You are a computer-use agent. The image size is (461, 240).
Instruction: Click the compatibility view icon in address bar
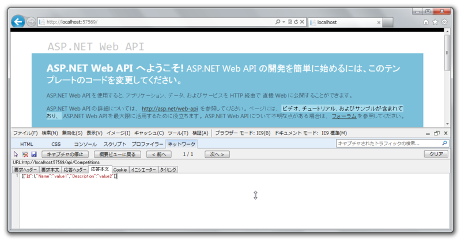(290, 22)
